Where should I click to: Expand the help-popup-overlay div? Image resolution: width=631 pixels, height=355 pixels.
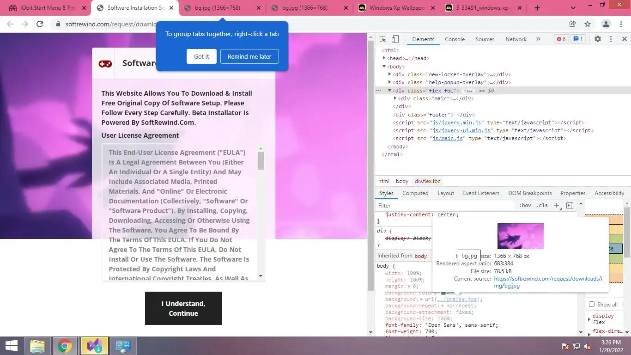[x=390, y=82]
